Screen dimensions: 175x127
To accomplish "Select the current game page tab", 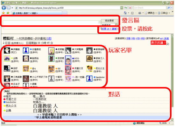I will (37, 13).
